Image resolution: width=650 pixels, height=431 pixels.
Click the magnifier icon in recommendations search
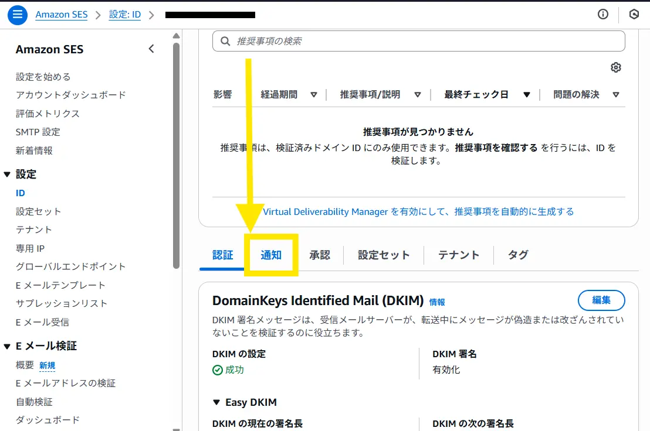click(225, 41)
